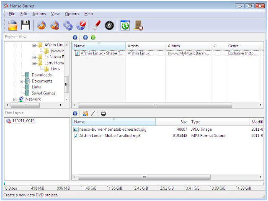The width and height of the screenshot is (268, 201).
Task: Open the Edit menu
Action: click(23, 14)
